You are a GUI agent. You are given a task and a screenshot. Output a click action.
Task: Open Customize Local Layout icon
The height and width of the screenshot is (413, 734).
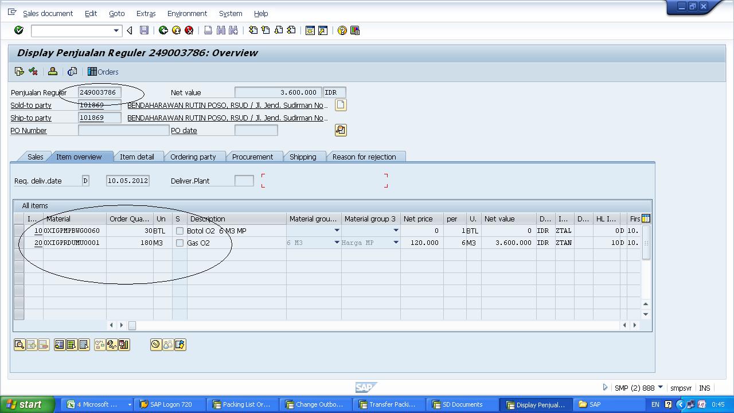pos(355,30)
